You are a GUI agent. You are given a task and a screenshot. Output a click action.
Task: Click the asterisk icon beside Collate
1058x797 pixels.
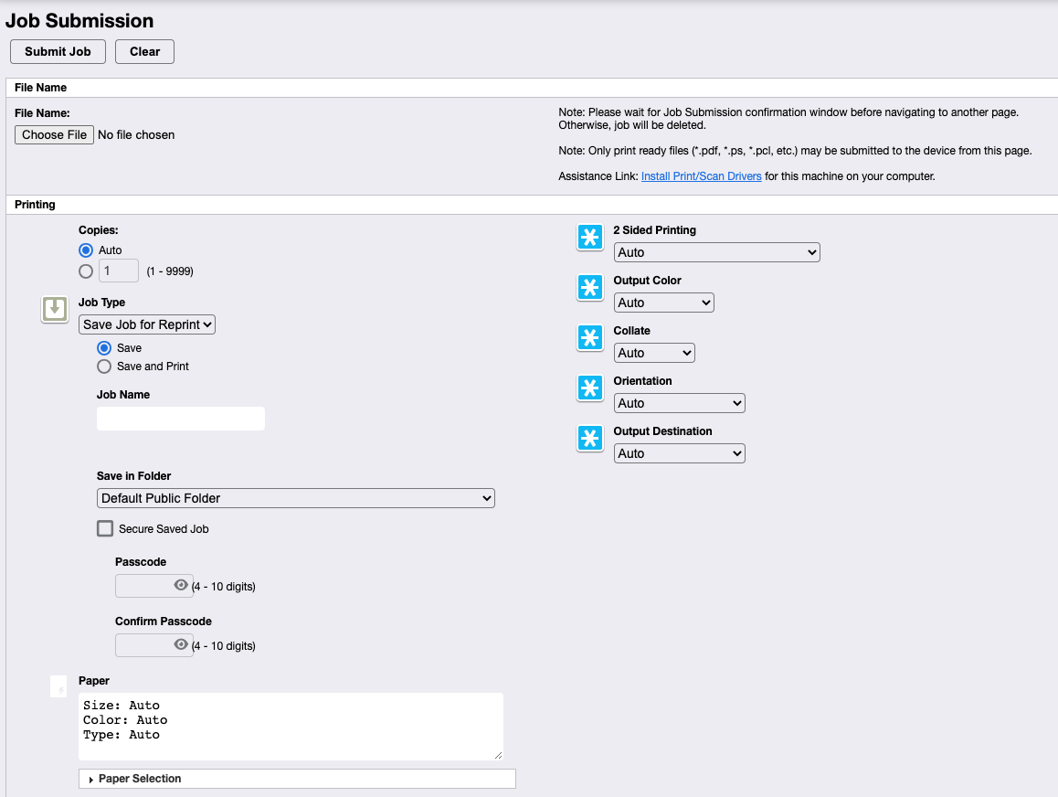click(590, 338)
